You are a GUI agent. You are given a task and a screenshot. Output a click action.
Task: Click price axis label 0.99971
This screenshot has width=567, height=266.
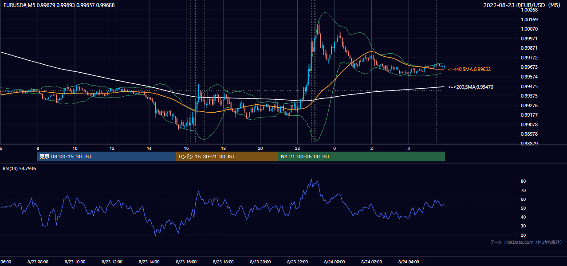tap(530, 39)
